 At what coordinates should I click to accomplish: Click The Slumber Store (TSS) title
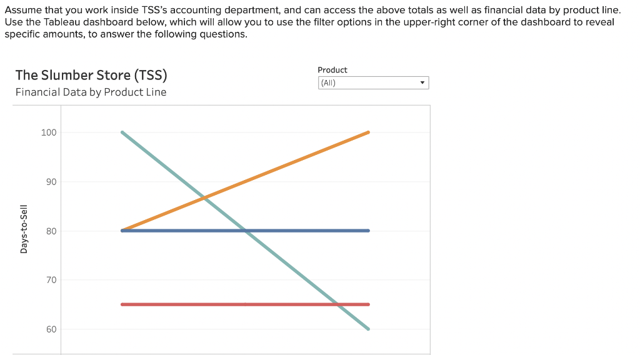(91, 76)
